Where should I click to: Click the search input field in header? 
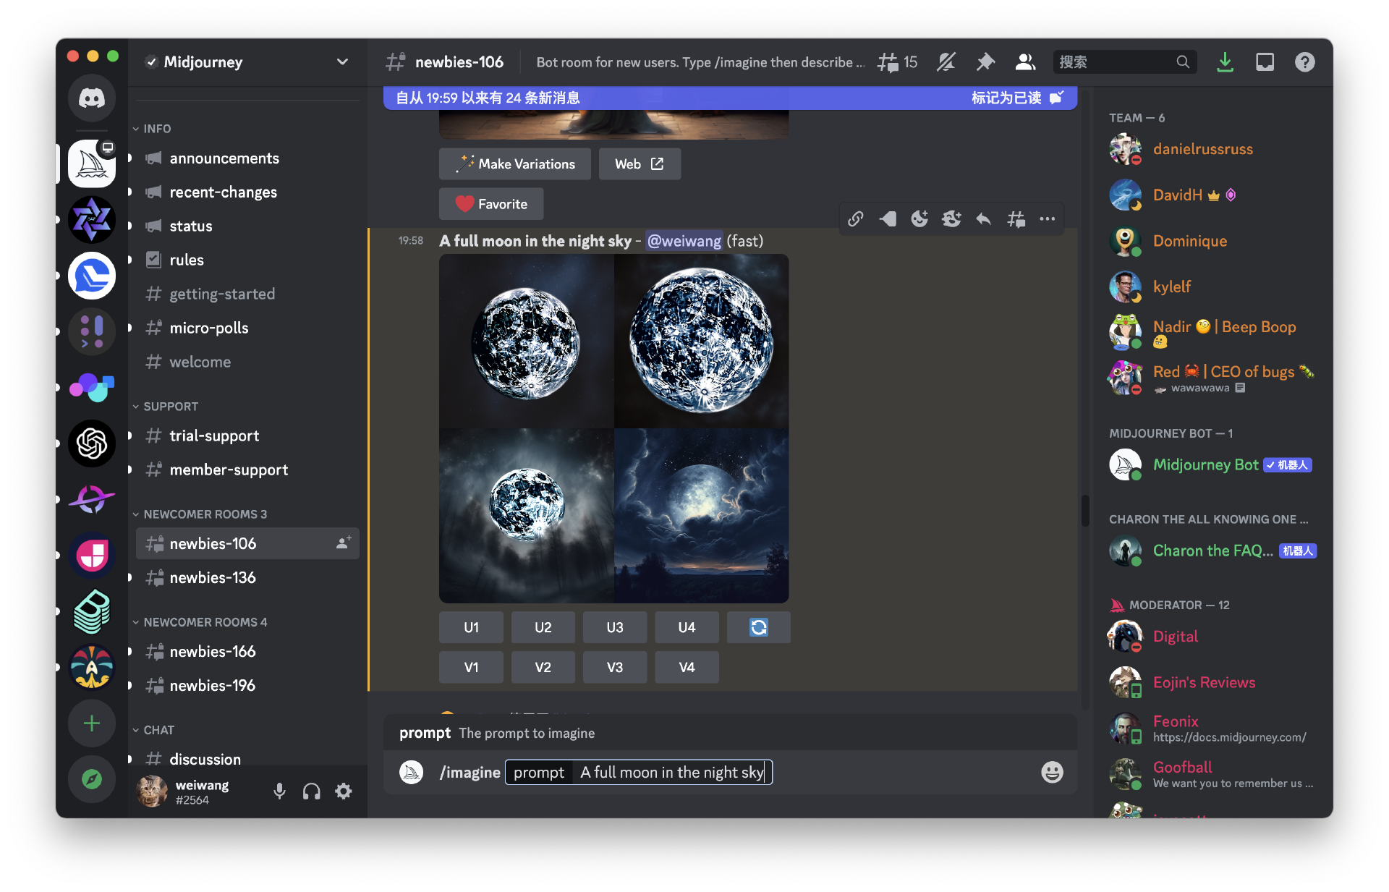pos(1114,62)
